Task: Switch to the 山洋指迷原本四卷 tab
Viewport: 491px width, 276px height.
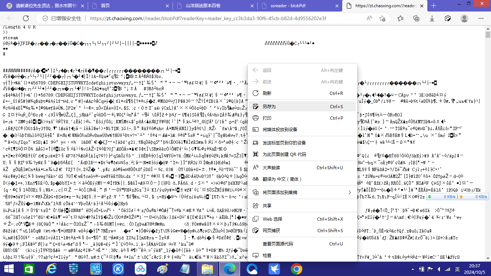Action: tap(215, 6)
